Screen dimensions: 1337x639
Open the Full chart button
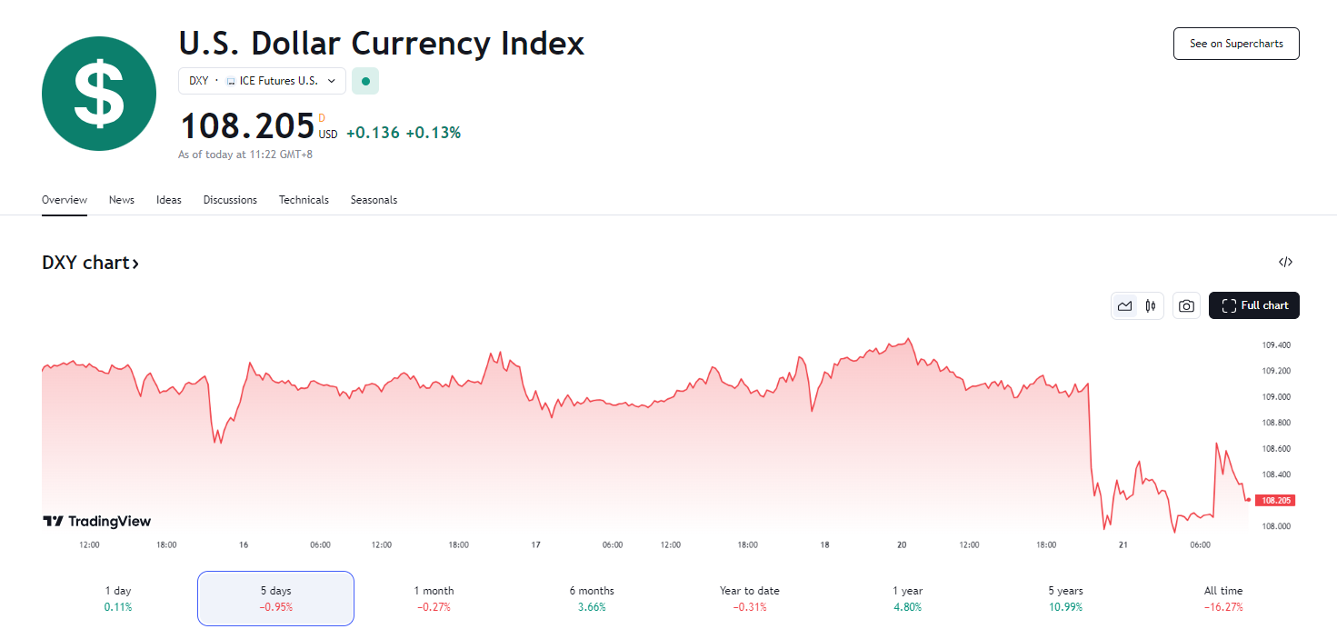(1253, 305)
